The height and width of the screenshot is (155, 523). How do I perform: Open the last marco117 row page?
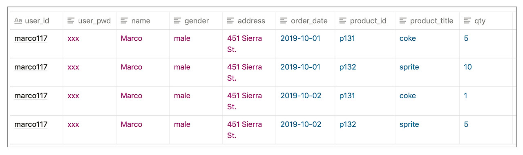31,124
